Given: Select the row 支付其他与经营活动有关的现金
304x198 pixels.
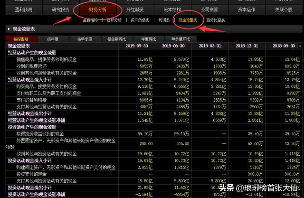Looking at the screenshot, I should (154, 107).
